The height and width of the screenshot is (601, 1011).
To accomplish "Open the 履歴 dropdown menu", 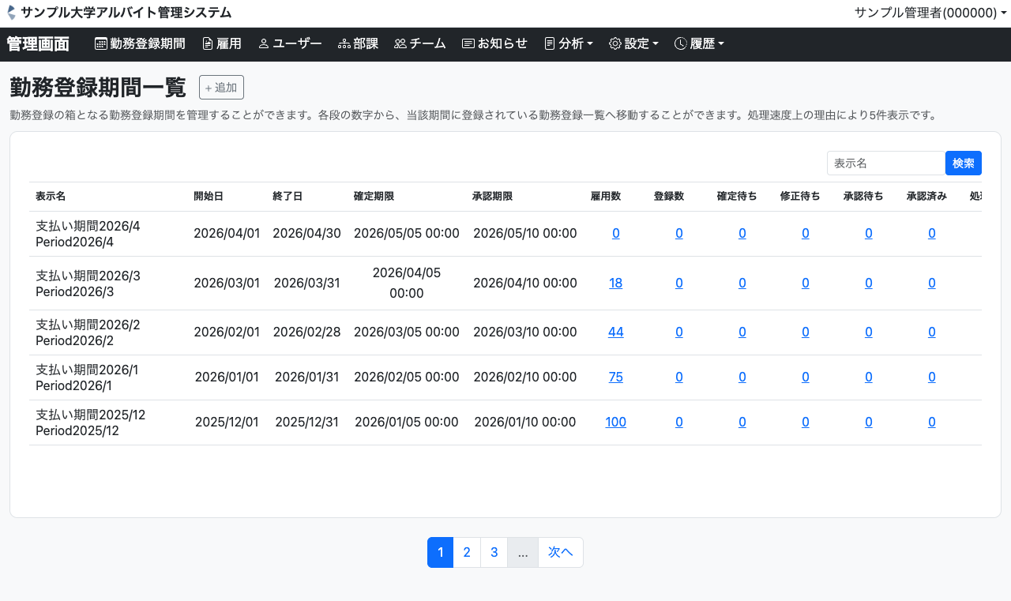I will tap(699, 44).
